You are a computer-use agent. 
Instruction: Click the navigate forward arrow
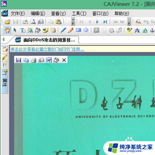[x=122, y=22]
